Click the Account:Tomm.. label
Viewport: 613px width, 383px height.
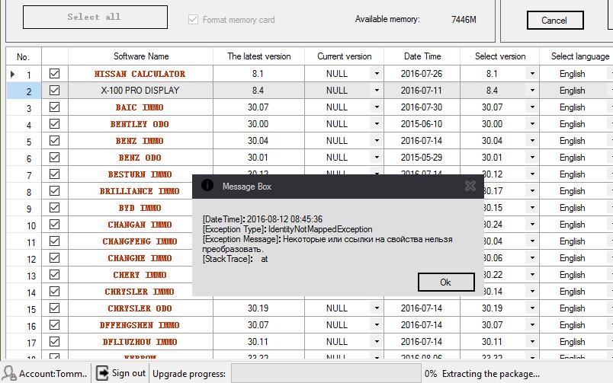53,374
